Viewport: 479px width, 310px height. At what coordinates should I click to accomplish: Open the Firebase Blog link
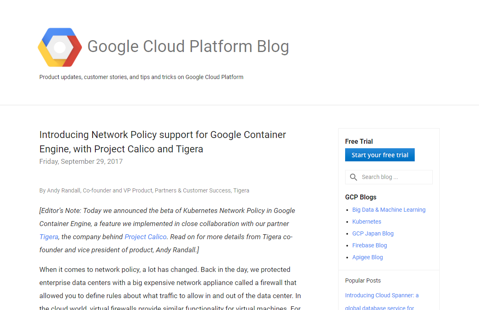[369, 245]
